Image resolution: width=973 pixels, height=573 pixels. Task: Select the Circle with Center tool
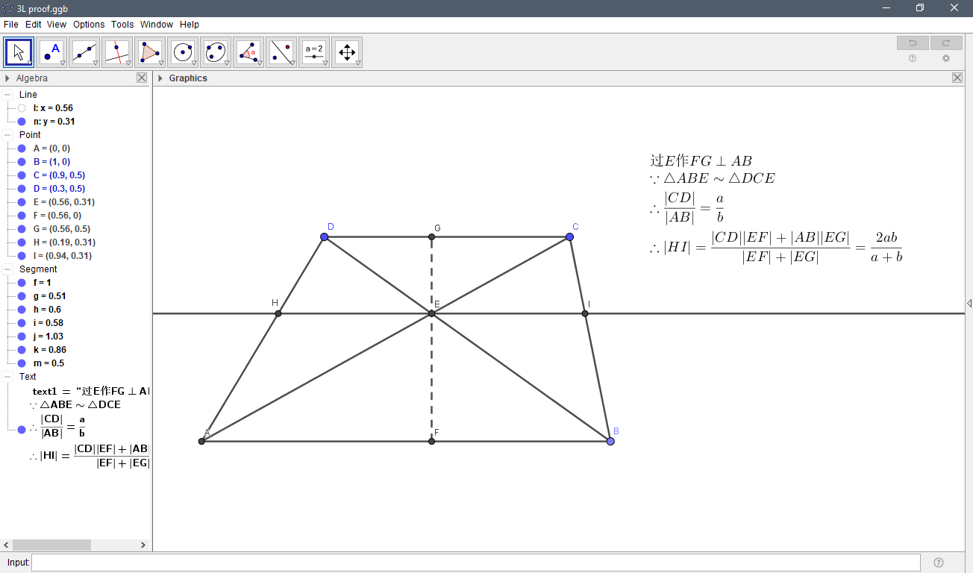[x=183, y=51]
